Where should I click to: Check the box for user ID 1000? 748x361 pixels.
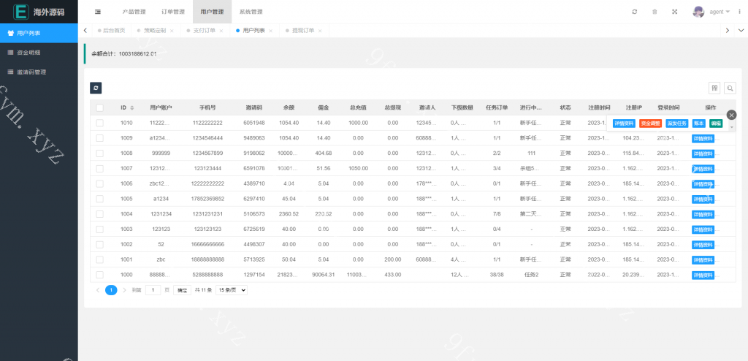[x=99, y=275]
